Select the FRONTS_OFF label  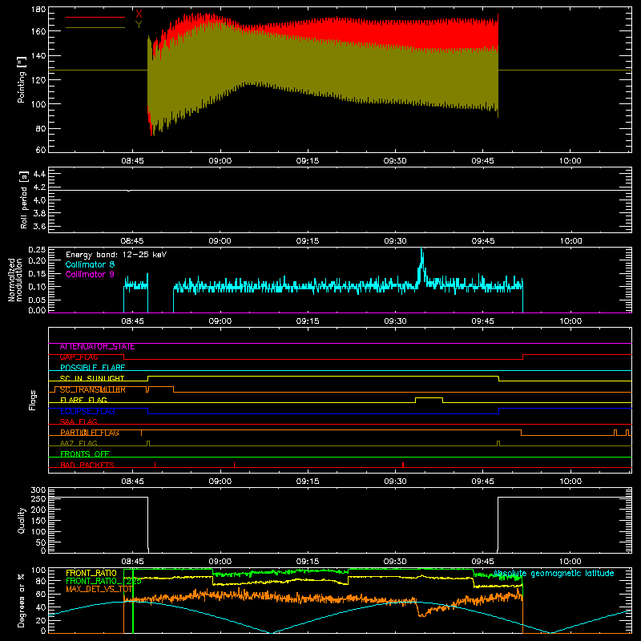(x=85, y=454)
